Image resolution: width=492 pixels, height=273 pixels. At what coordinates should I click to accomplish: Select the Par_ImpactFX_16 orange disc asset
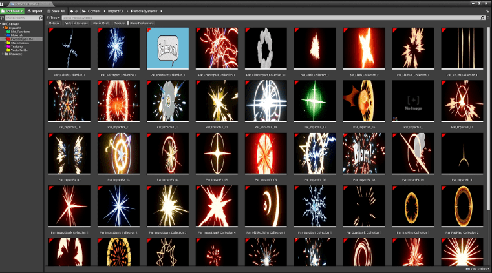coord(364,101)
